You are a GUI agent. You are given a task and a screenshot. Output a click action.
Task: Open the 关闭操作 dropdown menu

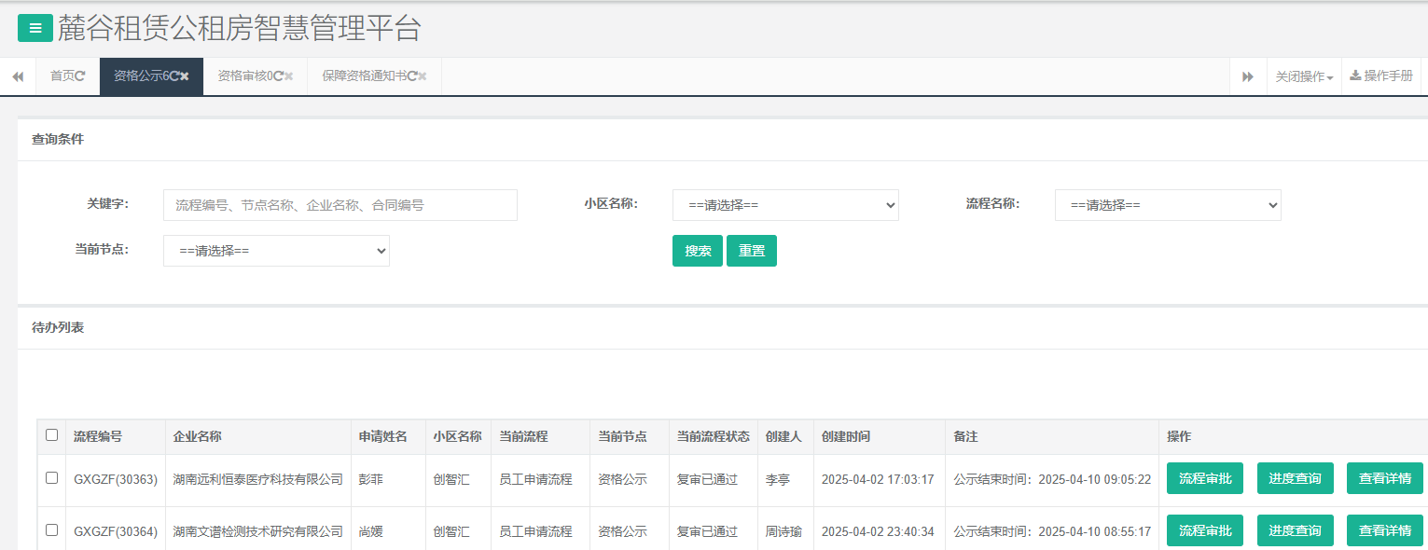tap(1304, 76)
